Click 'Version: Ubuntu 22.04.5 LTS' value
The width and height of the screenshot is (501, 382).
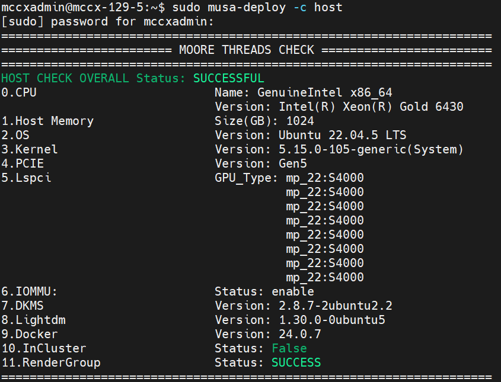coord(310,135)
